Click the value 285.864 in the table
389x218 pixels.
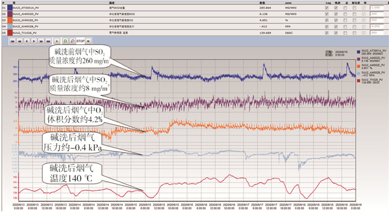[x=265, y=8]
